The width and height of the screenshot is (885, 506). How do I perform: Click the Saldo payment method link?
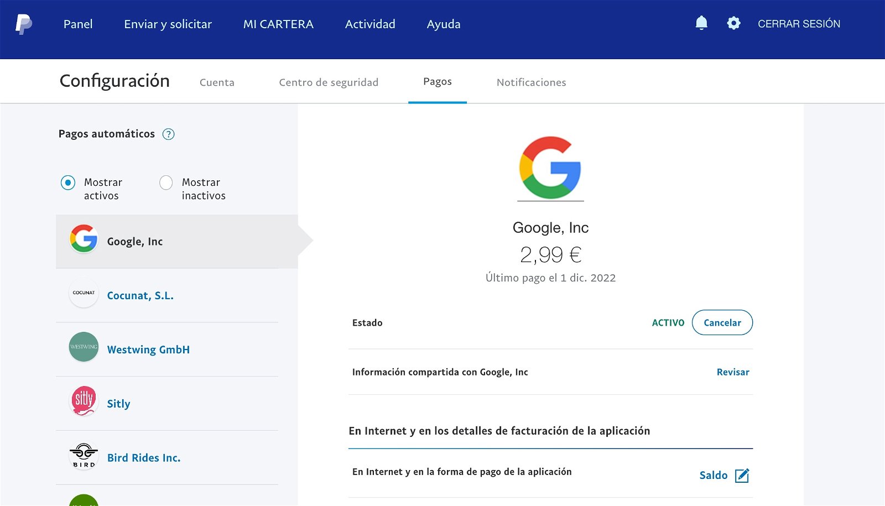[x=714, y=476]
